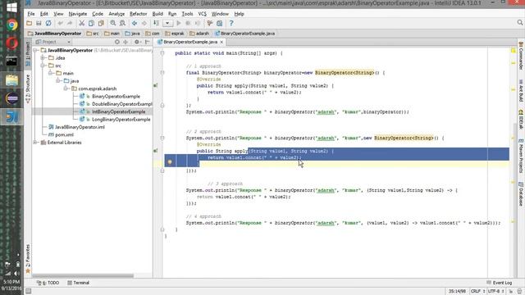This screenshot has height=295, width=525.
Task: Change the UTF-8 file encoding
Action: 495,292
